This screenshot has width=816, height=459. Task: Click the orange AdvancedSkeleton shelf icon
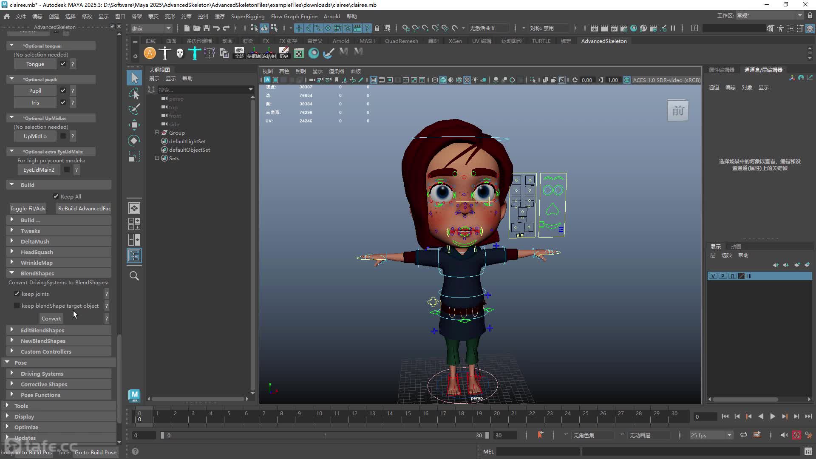(150, 53)
